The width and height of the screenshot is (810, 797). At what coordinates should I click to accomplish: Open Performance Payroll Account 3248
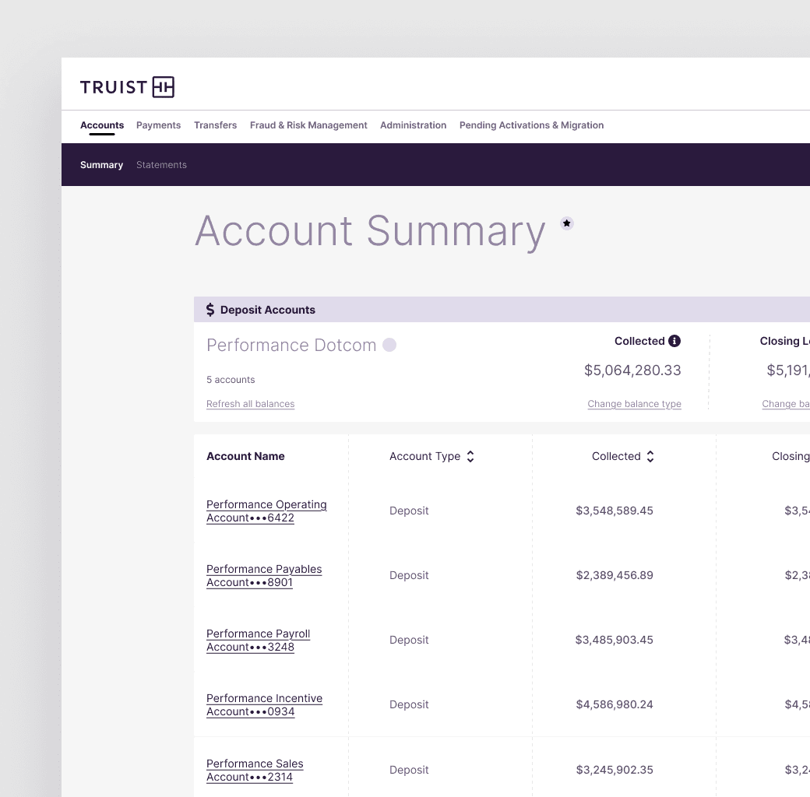tap(259, 640)
